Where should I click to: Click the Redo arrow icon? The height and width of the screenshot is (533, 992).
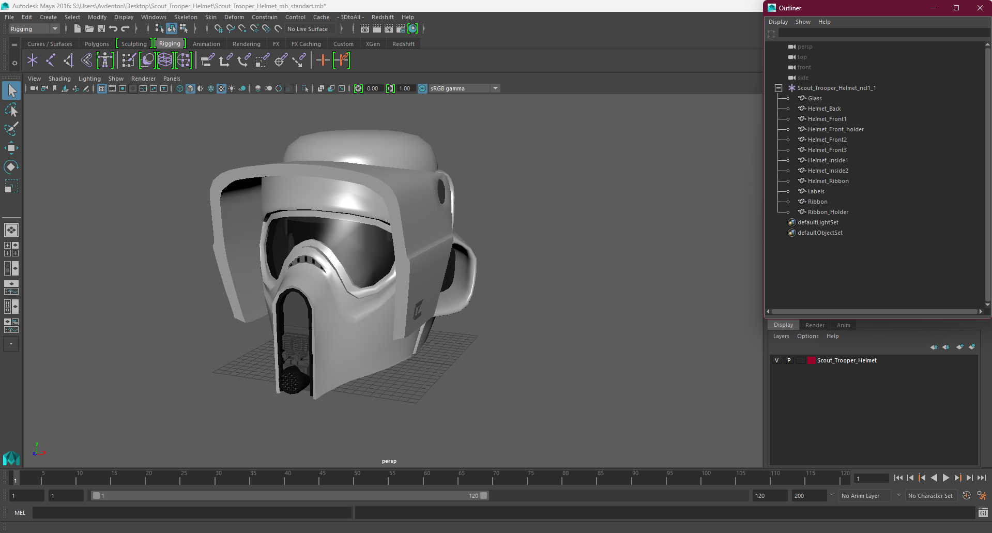(x=125, y=29)
